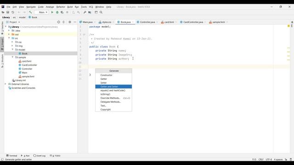
Task: Choose equals() and hashCode() option
Action: click(113, 90)
